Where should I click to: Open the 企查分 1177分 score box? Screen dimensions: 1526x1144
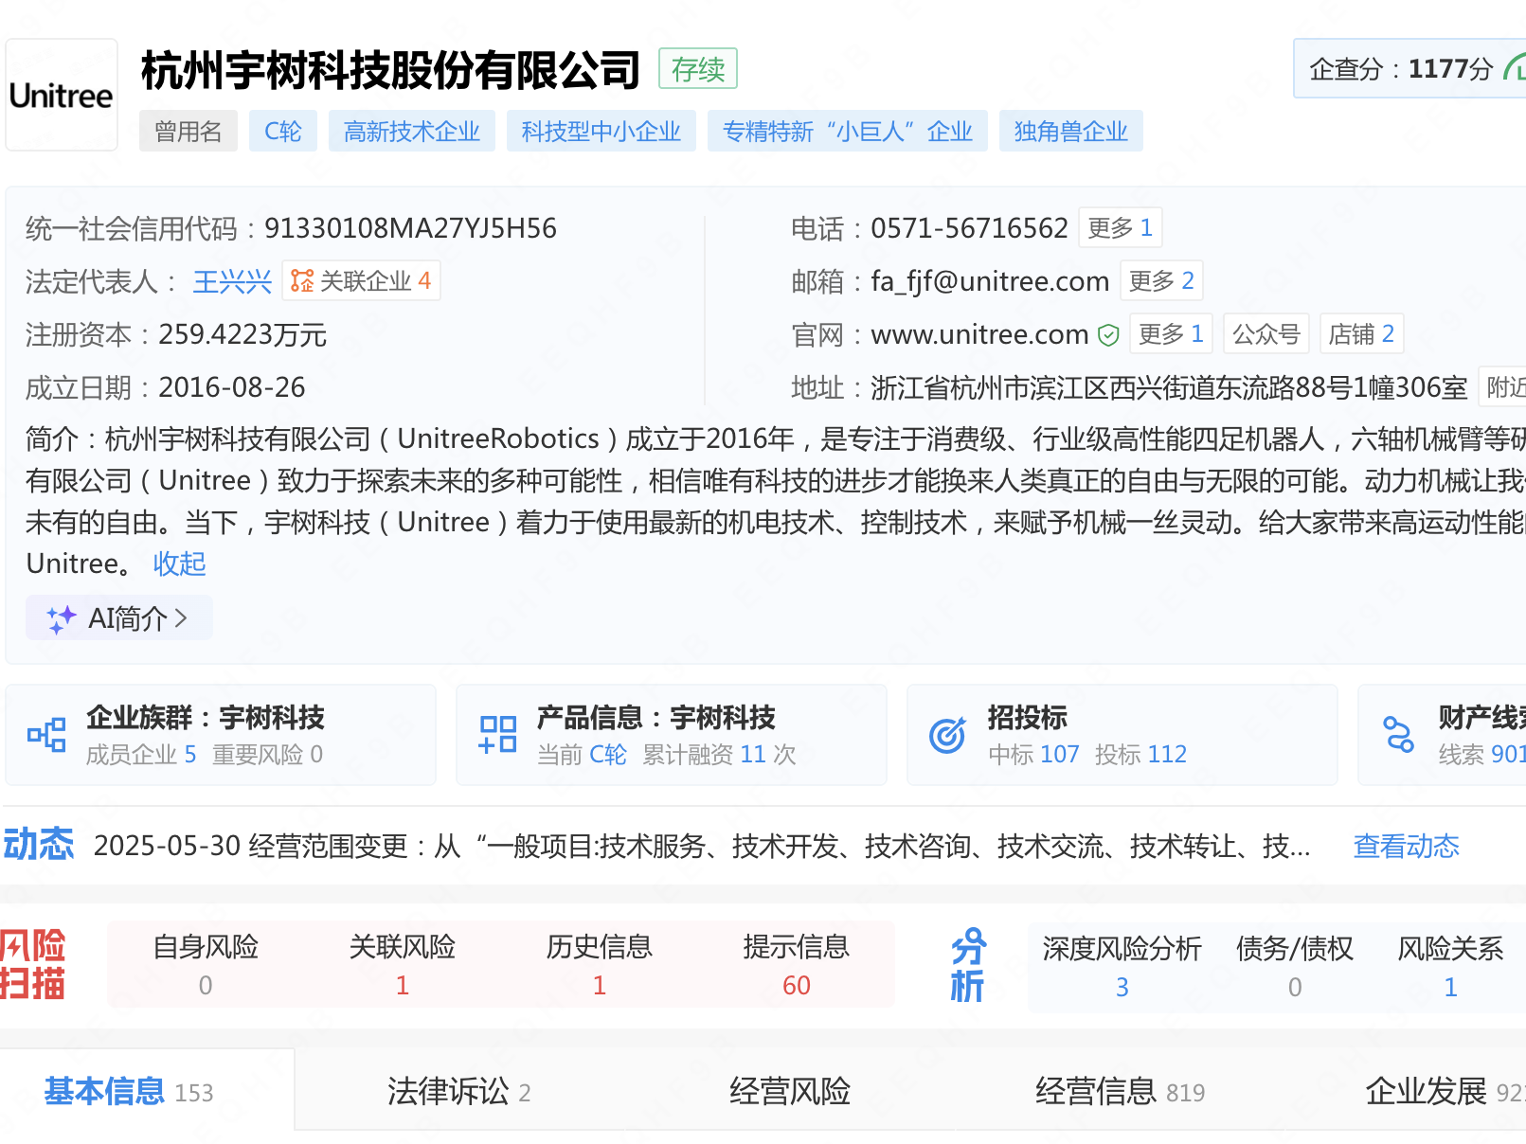(x=1409, y=68)
